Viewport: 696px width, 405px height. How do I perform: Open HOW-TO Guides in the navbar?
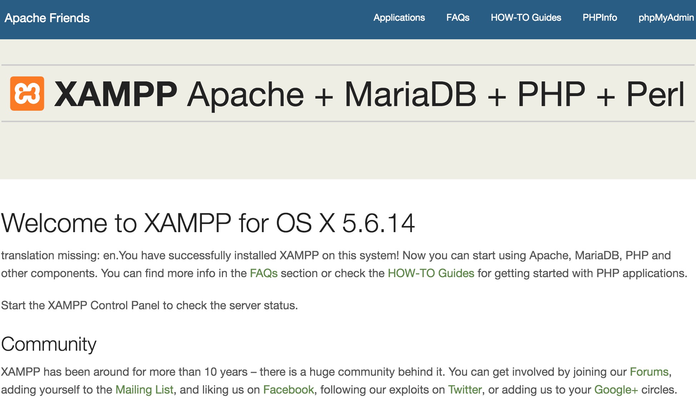(526, 17)
